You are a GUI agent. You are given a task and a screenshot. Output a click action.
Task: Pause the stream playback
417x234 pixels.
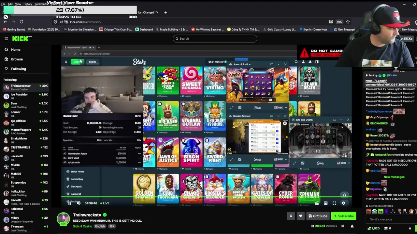pos(69,203)
